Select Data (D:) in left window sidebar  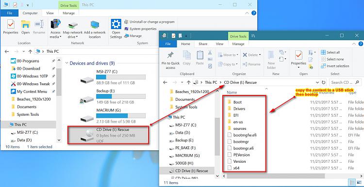tap(24, 140)
